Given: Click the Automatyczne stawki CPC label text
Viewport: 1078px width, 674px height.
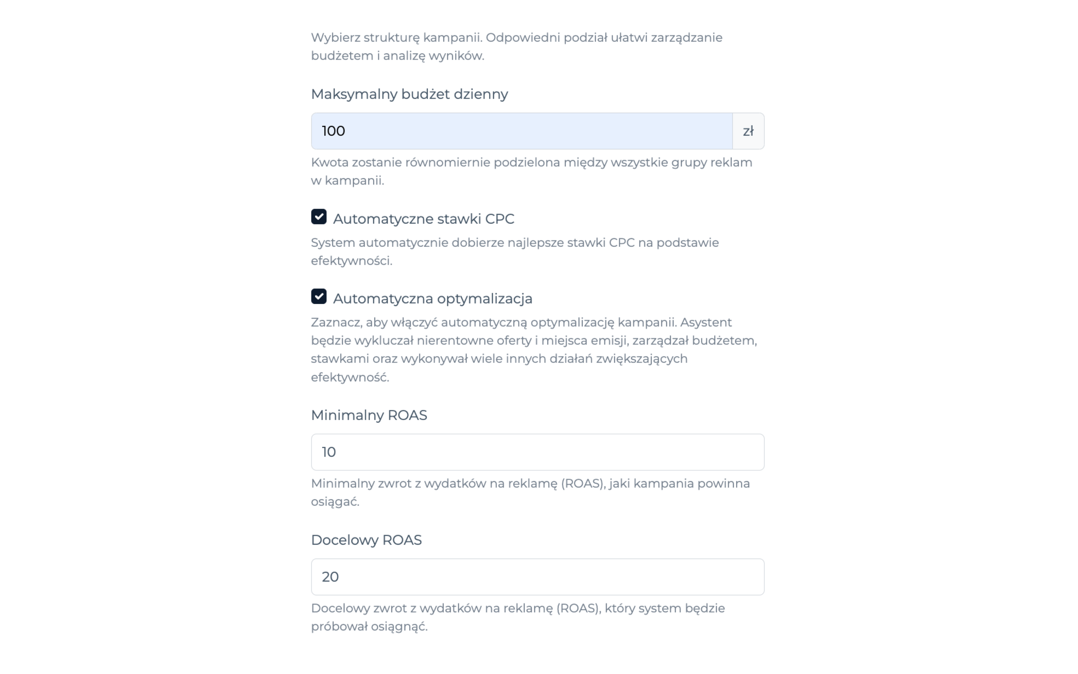Looking at the screenshot, I should [x=423, y=219].
